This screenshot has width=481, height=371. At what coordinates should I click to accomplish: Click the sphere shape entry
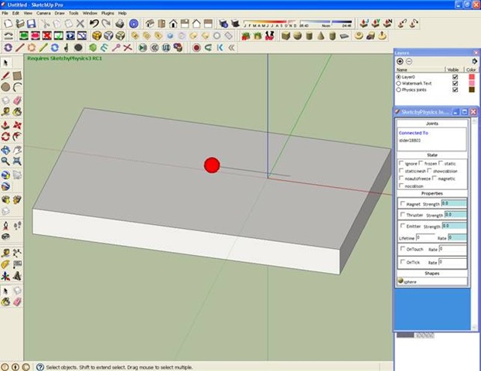[x=411, y=282]
